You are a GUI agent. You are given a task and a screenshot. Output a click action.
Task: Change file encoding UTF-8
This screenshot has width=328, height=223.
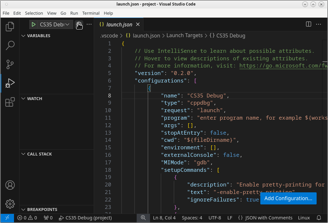(x=215, y=218)
